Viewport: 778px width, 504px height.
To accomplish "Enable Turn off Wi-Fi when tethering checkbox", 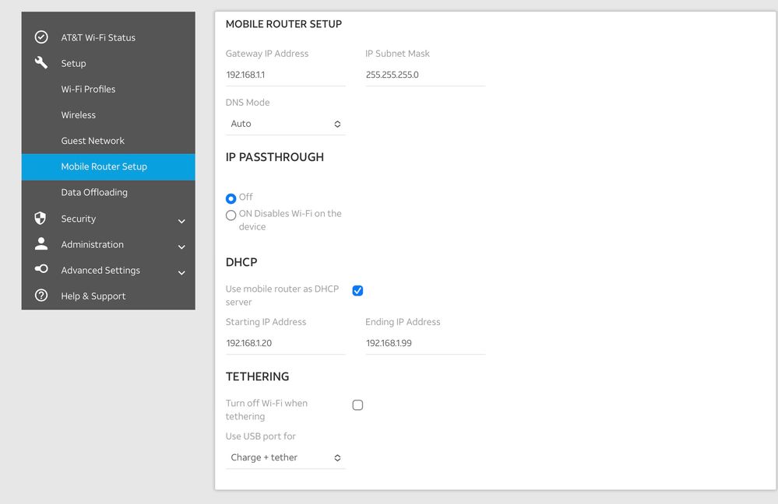I will (x=357, y=405).
